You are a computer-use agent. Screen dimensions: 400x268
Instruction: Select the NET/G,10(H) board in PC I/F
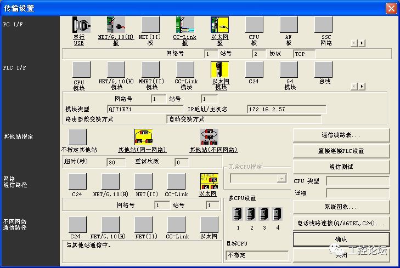[x=115, y=25]
